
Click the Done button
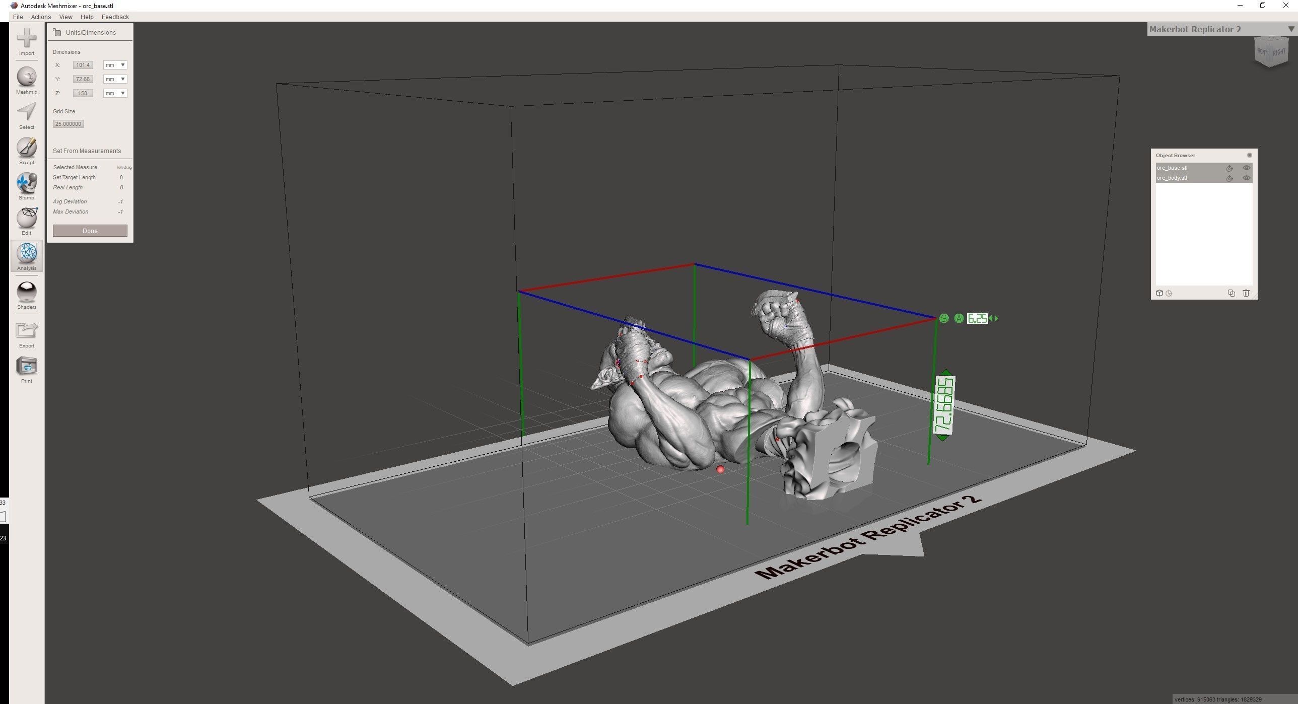tap(90, 231)
